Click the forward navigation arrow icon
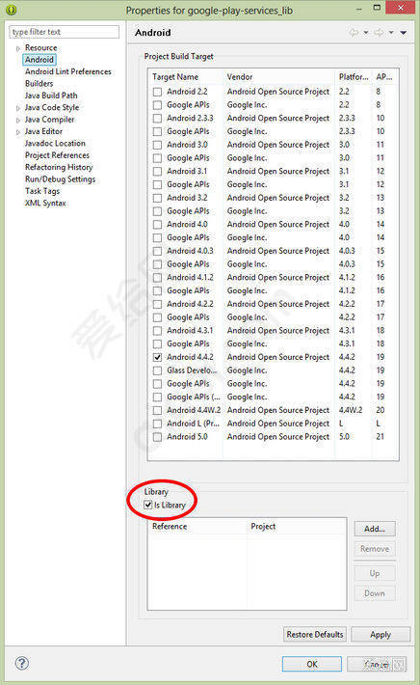420x685 pixels. pos(379,33)
